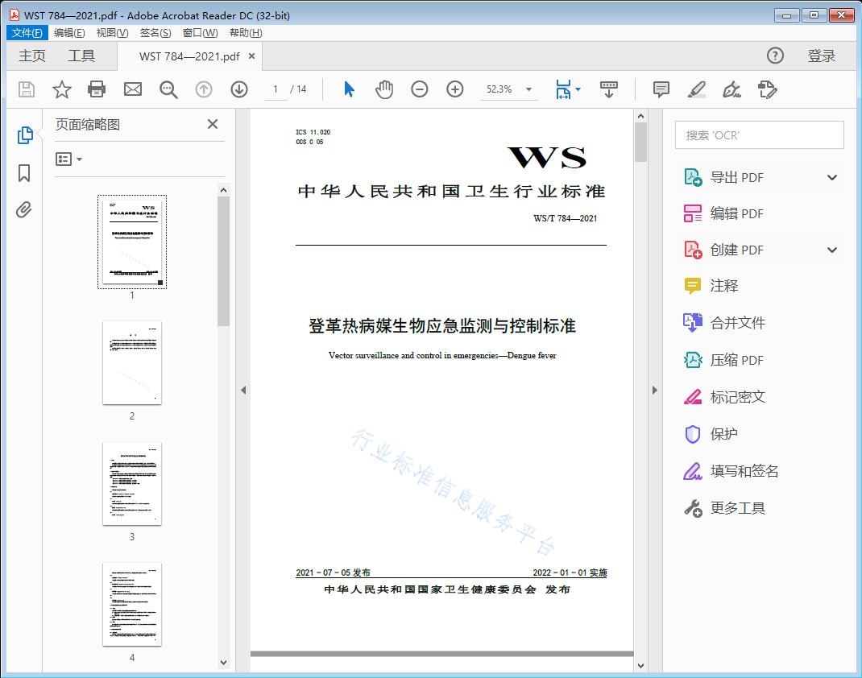Image resolution: width=862 pixels, height=678 pixels.
Task: Select page 3 thumbnail in sidebar
Action: coord(131,483)
